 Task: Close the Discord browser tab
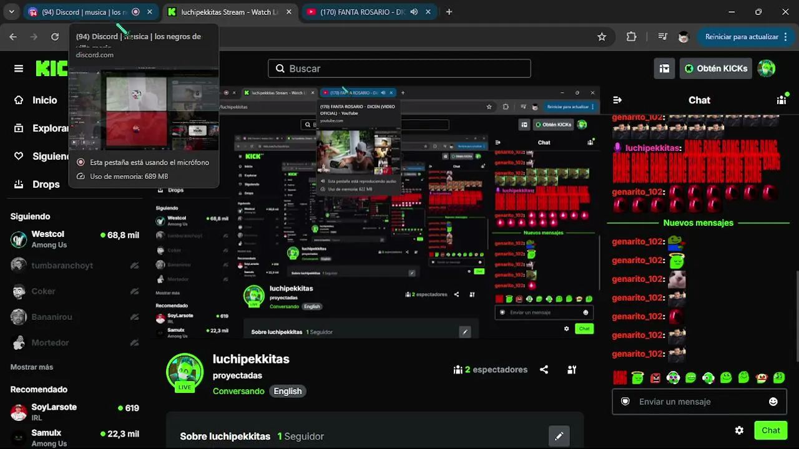click(x=150, y=12)
